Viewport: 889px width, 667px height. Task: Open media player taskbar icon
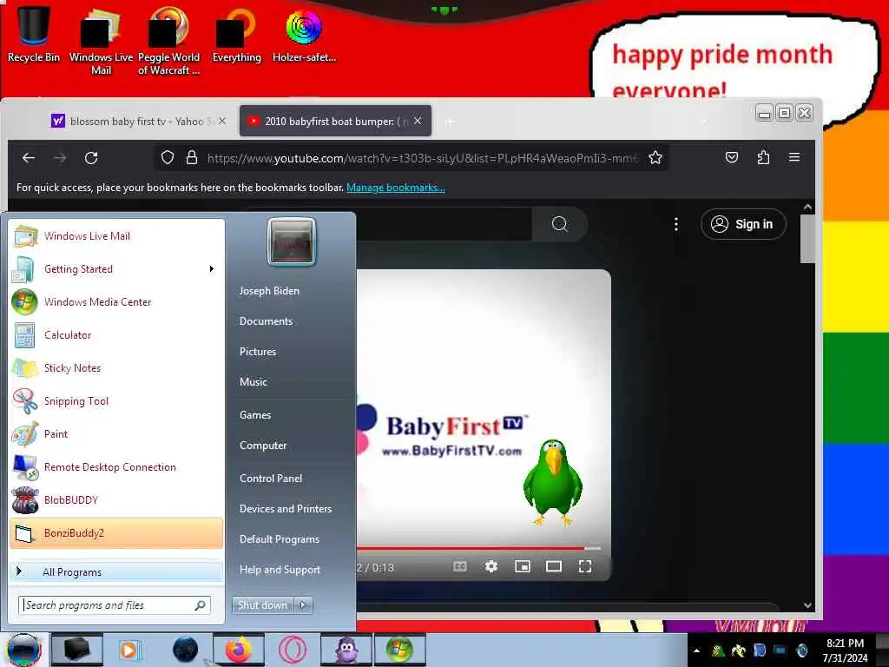(x=130, y=650)
